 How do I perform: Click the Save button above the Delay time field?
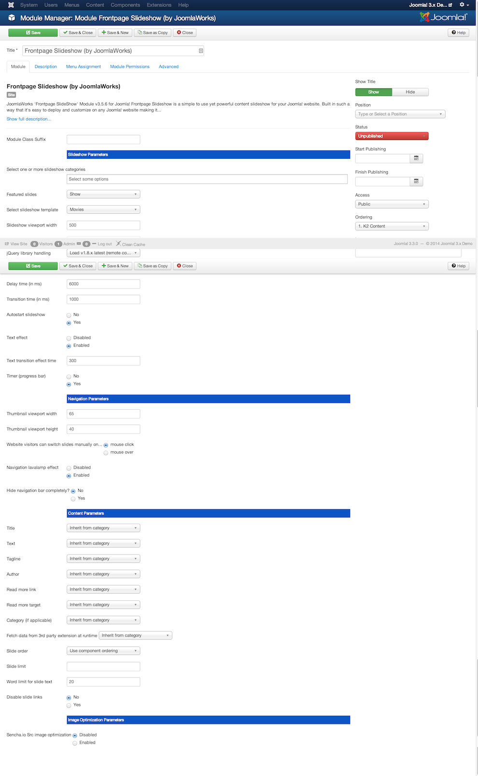[33, 266]
